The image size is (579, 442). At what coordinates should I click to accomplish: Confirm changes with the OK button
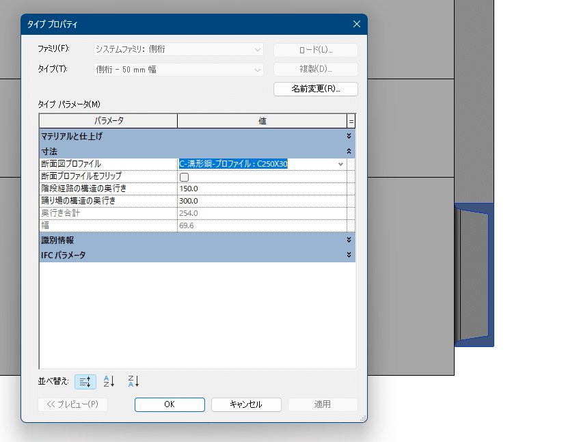(169, 404)
